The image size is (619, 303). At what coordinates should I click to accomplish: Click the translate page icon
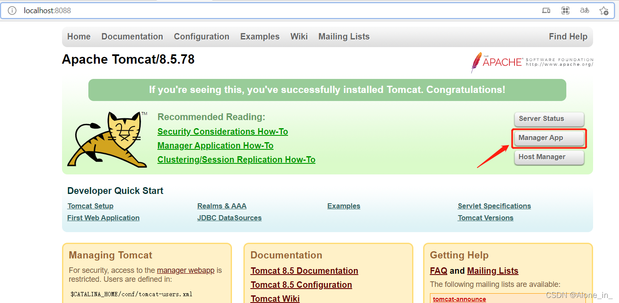click(x=585, y=11)
